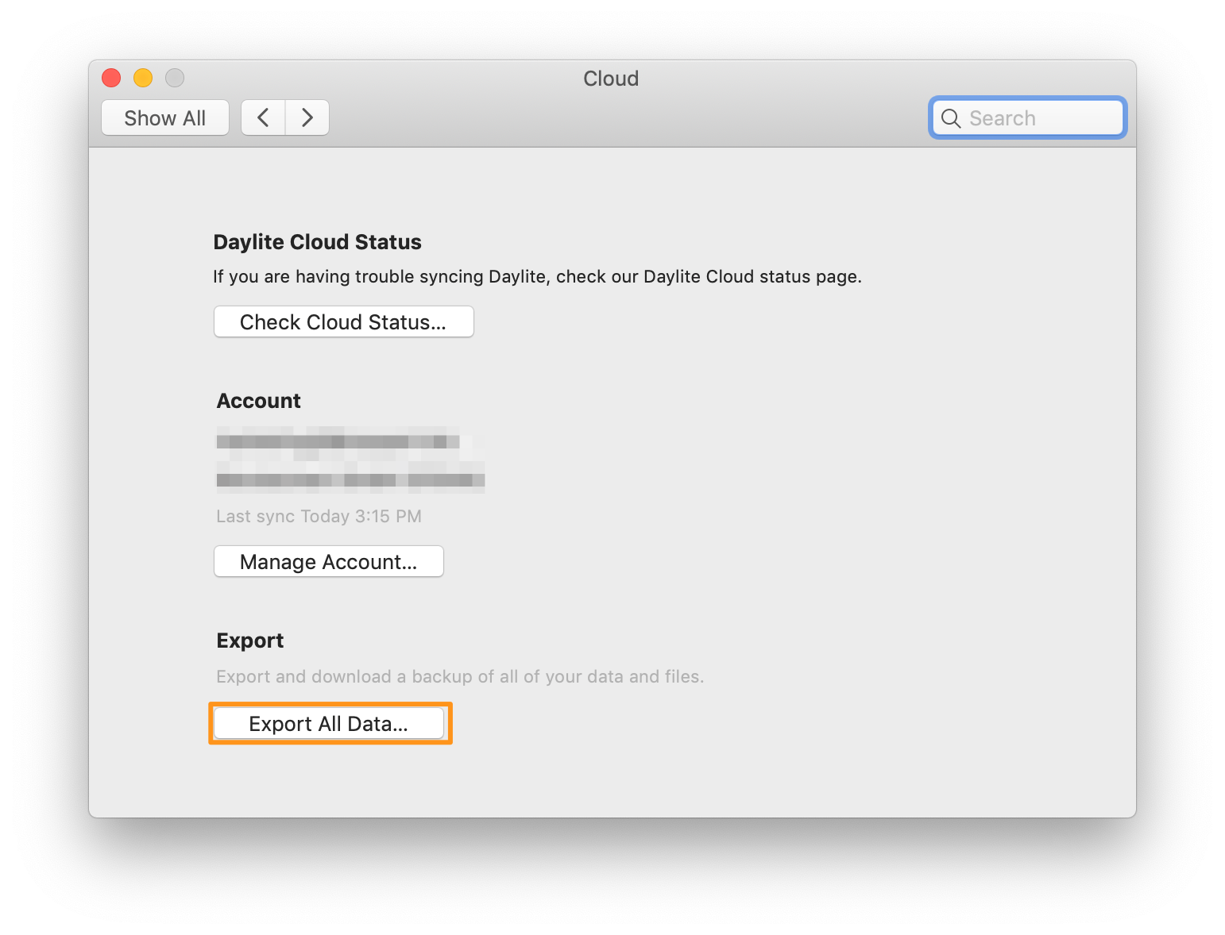Go back with the left chevron
Image resolution: width=1225 pixels, height=935 pixels.
pos(263,118)
